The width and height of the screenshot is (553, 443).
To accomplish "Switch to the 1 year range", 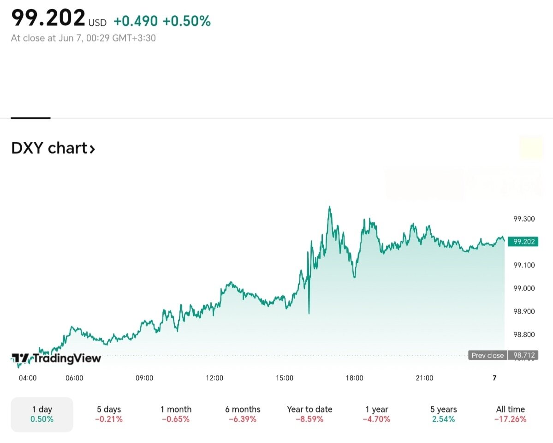I will (377, 414).
